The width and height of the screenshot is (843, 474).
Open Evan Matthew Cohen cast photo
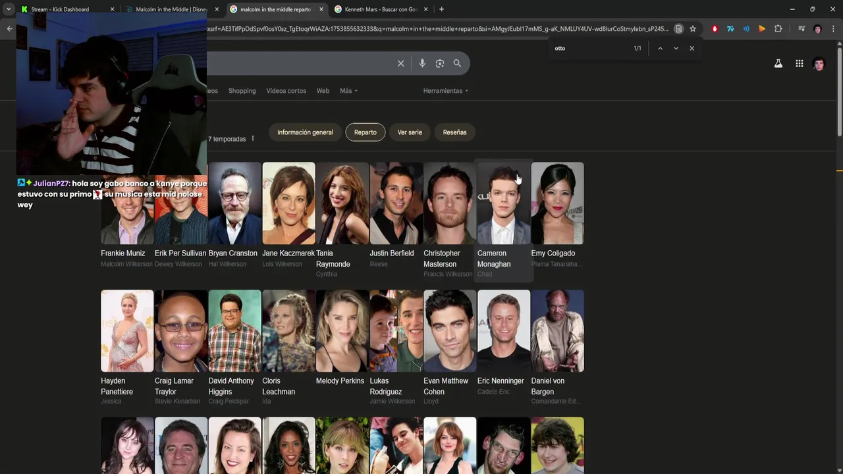[450, 331]
